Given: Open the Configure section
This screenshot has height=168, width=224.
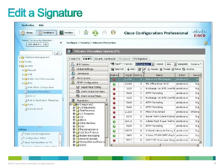Looking at the screenshot, I should (46, 33).
